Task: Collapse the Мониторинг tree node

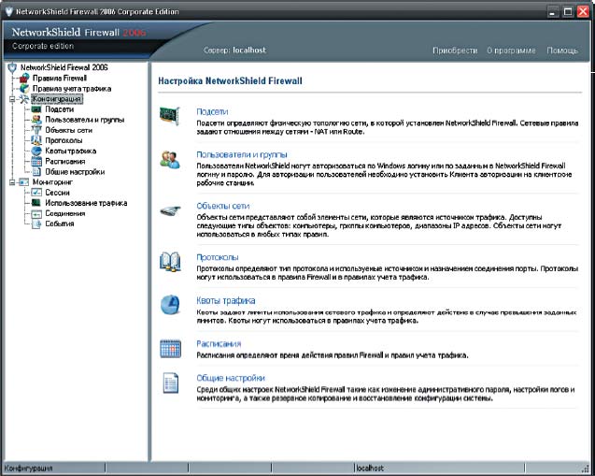Action: [x=11, y=181]
